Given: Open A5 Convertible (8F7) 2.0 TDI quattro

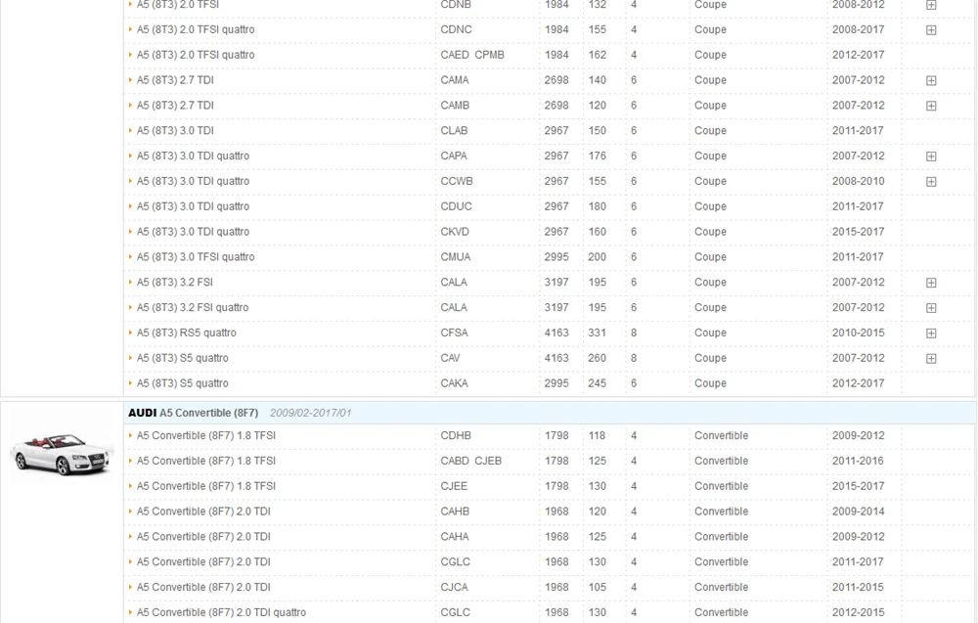Looking at the screenshot, I should [x=221, y=612].
